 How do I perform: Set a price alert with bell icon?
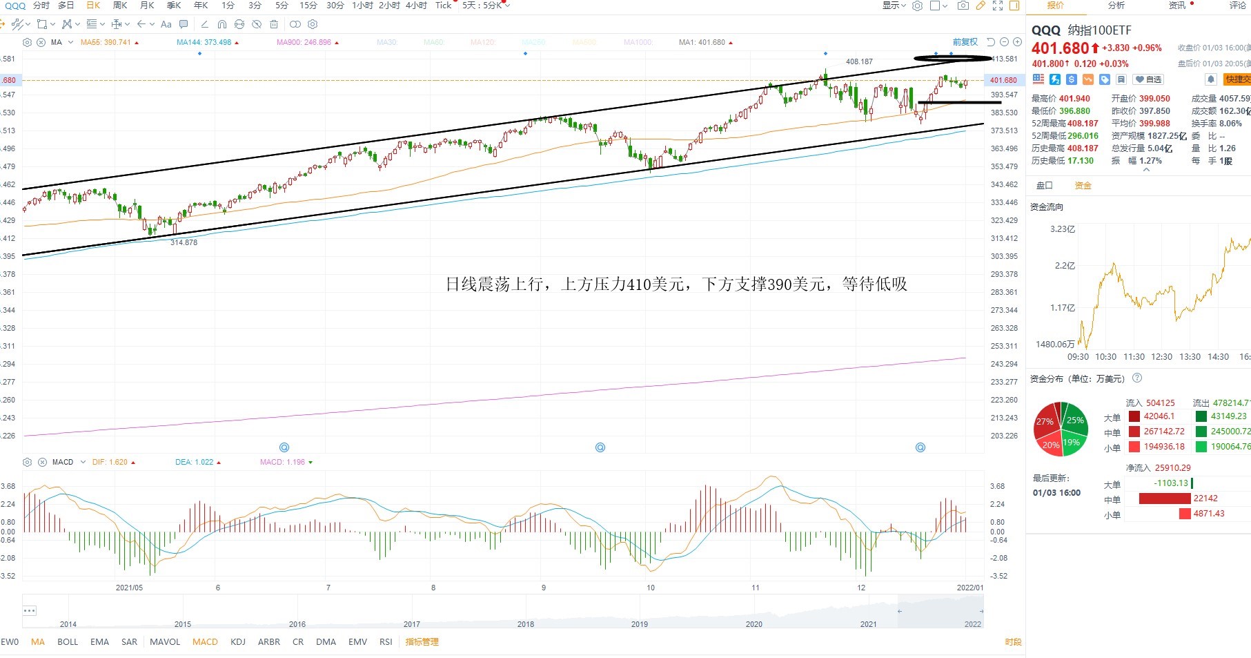tap(1210, 79)
